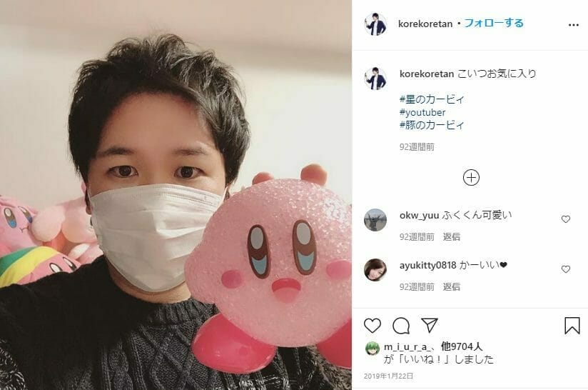Open the comment speech bubble icon

(x=401, y=326)
